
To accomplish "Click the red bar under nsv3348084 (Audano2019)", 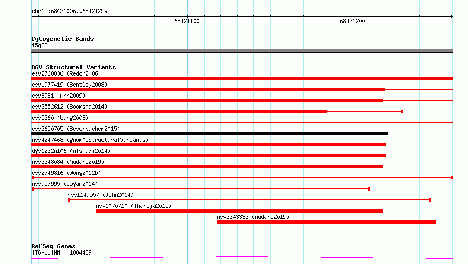I will tap(207, 167).
